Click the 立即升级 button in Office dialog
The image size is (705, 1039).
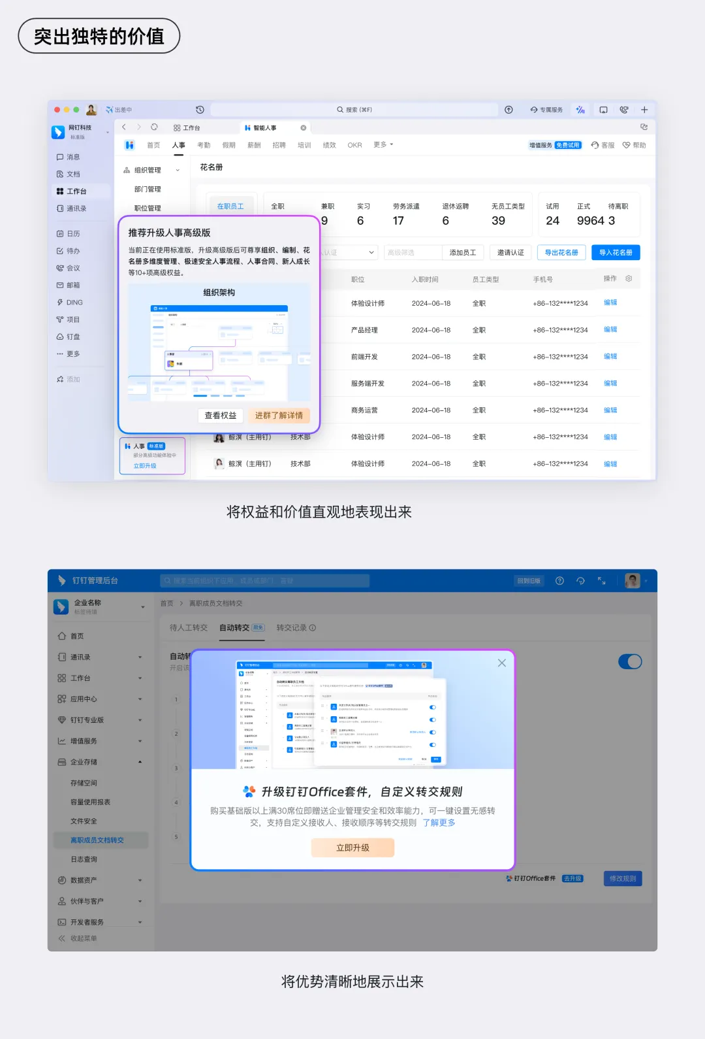[x=352, y=848]
